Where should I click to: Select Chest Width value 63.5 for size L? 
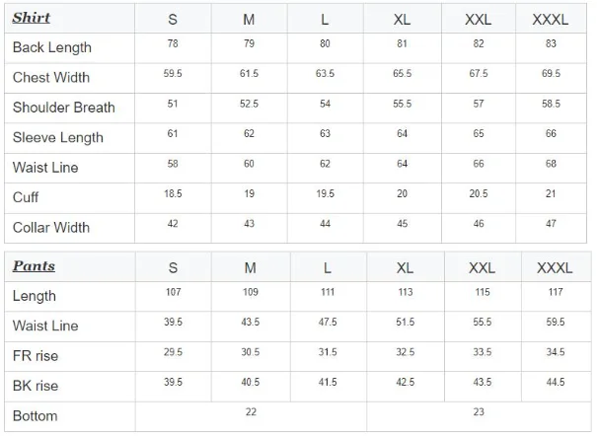[325, 73]
